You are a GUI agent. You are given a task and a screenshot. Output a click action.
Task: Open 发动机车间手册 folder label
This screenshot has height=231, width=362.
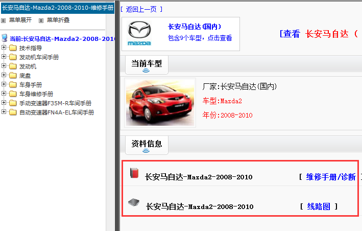(39, 57)
